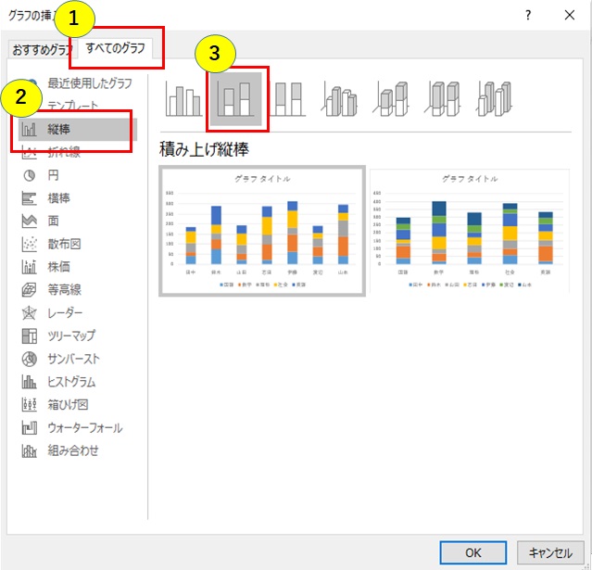This screenshot has height=570, width=592.
Task: Choose the ヒストグラム histogram icon
Action: (30, 382)
